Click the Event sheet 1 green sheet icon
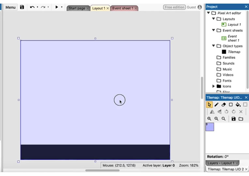Viewport: 249px width, 176px height. pos(224,38)
